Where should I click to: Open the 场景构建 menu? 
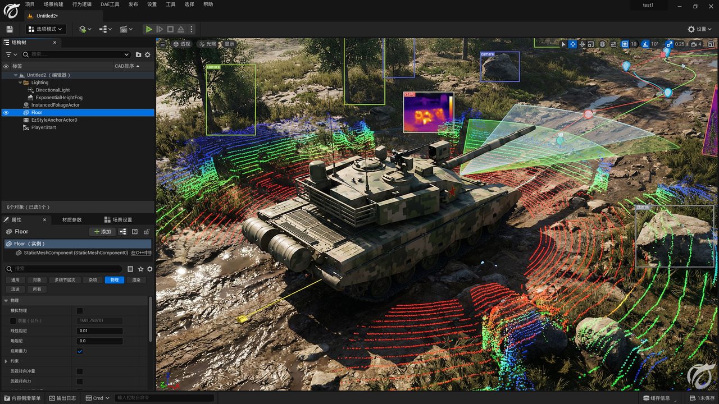click(53, 4)
